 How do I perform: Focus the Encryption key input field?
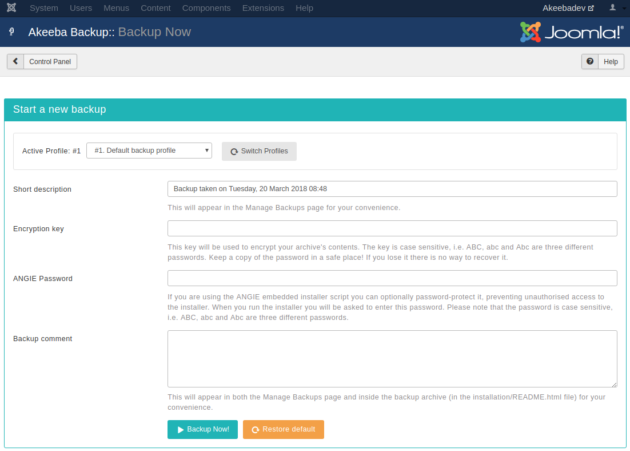click(392, 228)
